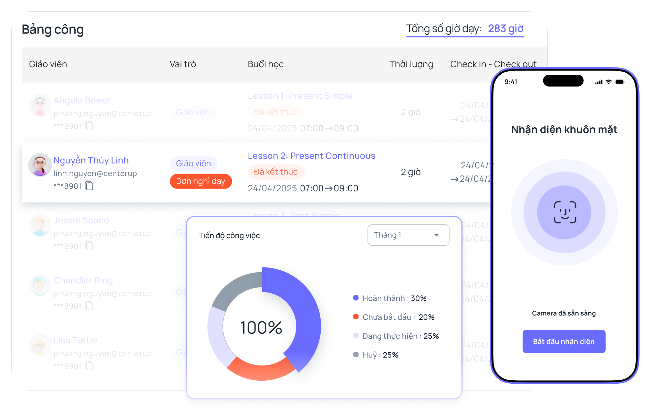Viewport: 654px width, 413px height.
Task: Click copy icon in Jessie Spano's row
Action: pos(89,246)
